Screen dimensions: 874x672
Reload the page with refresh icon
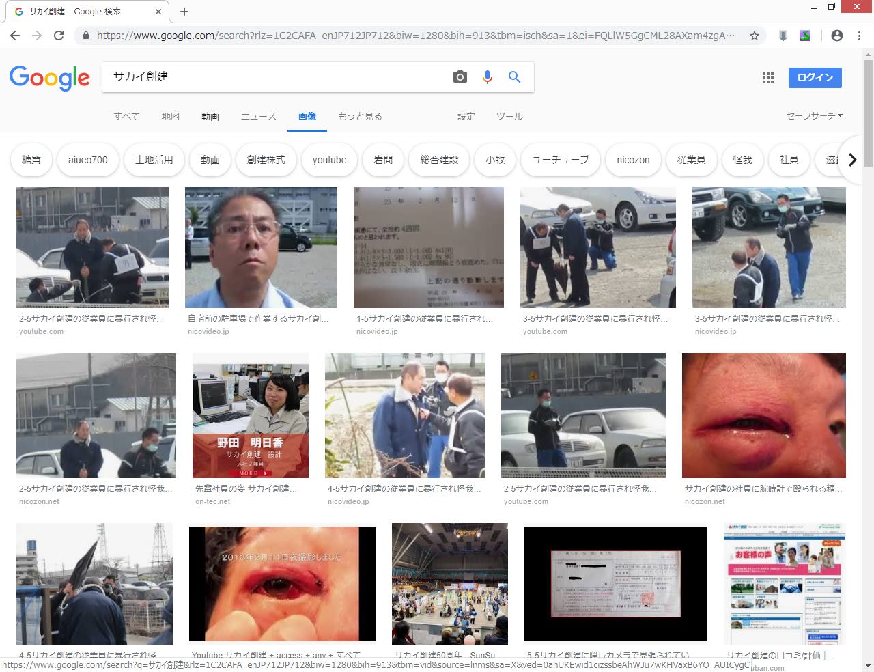coord(59,36)
